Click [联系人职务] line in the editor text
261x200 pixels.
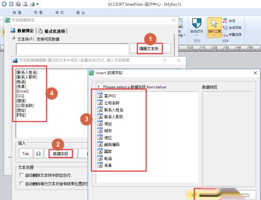point(27,77)
